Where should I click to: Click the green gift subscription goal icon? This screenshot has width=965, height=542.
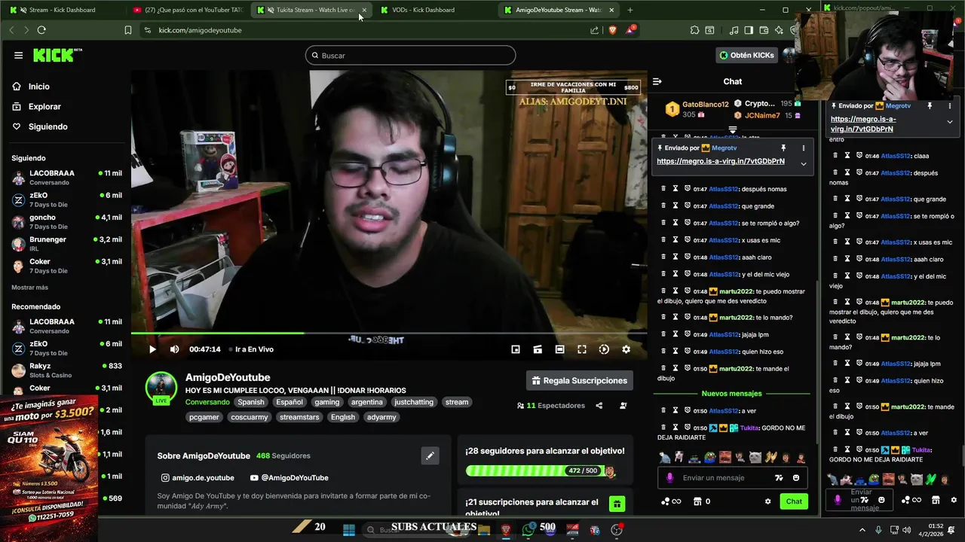pos(617,504)
